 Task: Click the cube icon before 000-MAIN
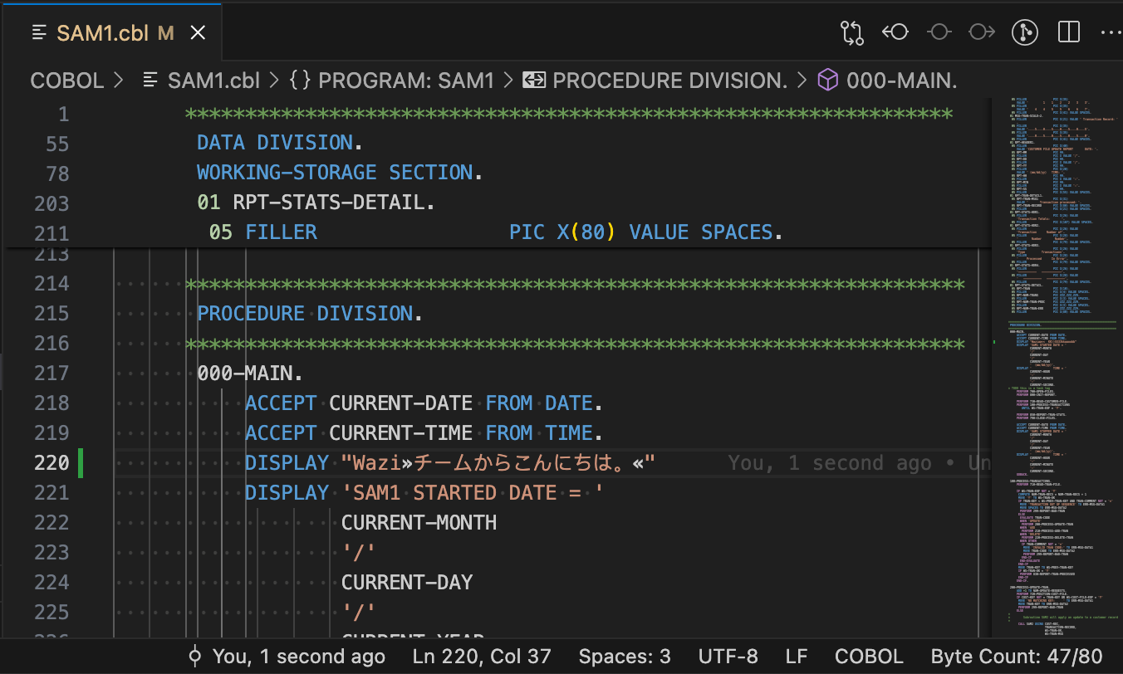[x=828, y=81]
